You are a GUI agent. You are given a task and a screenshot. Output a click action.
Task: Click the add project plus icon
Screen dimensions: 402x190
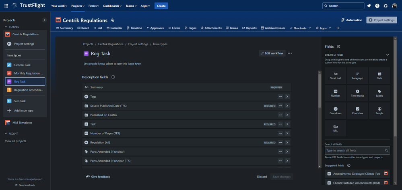click(x=44, y=20)
